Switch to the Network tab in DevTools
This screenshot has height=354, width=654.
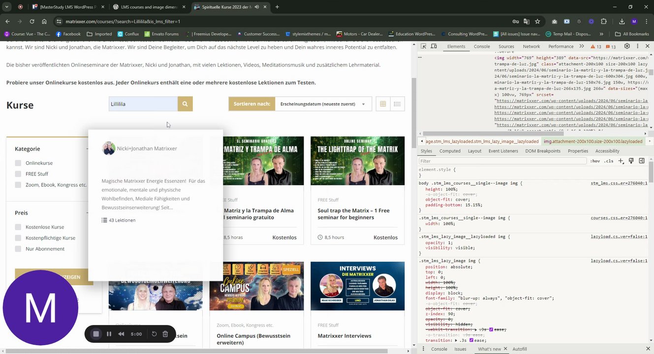point(531,46)
